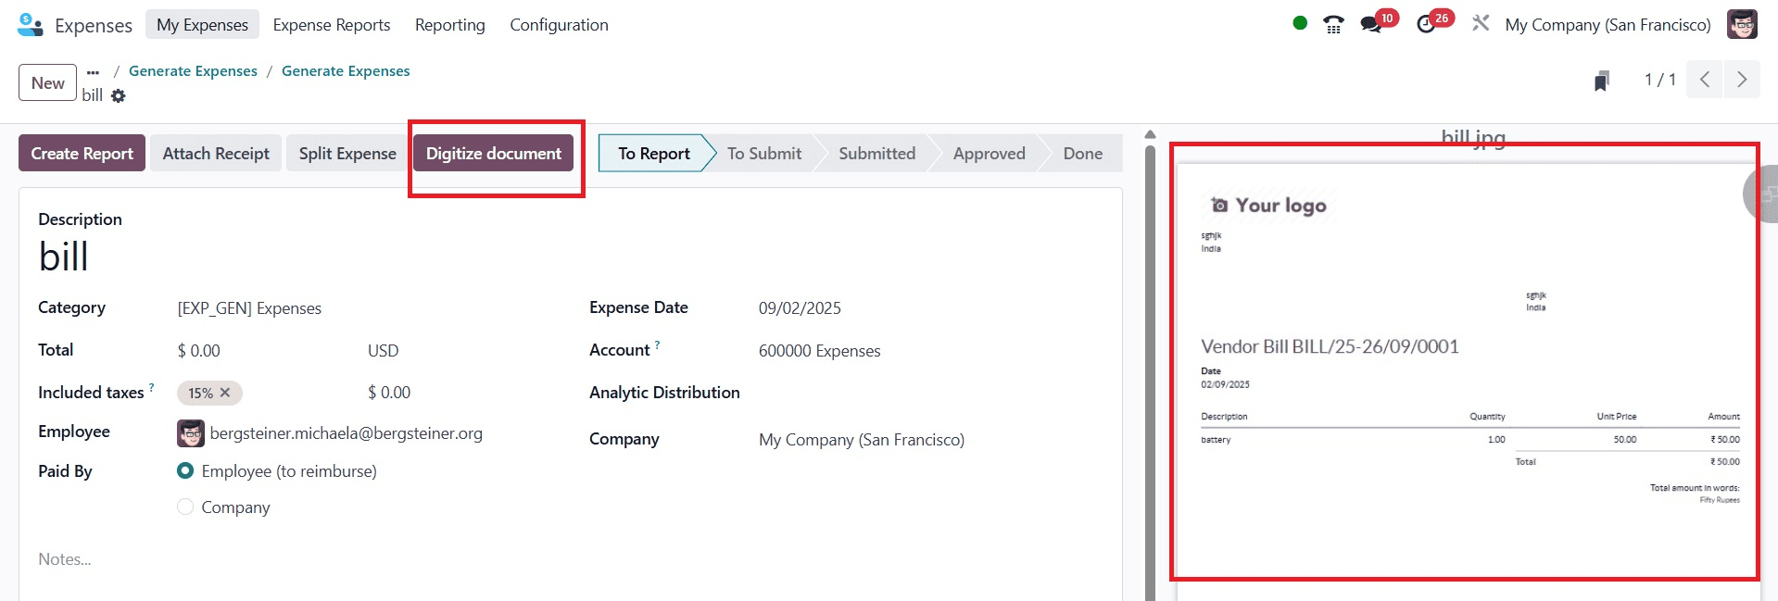Click the employee avatar picture
This screenshot has height=601, width=1778.
pos(191,433)
